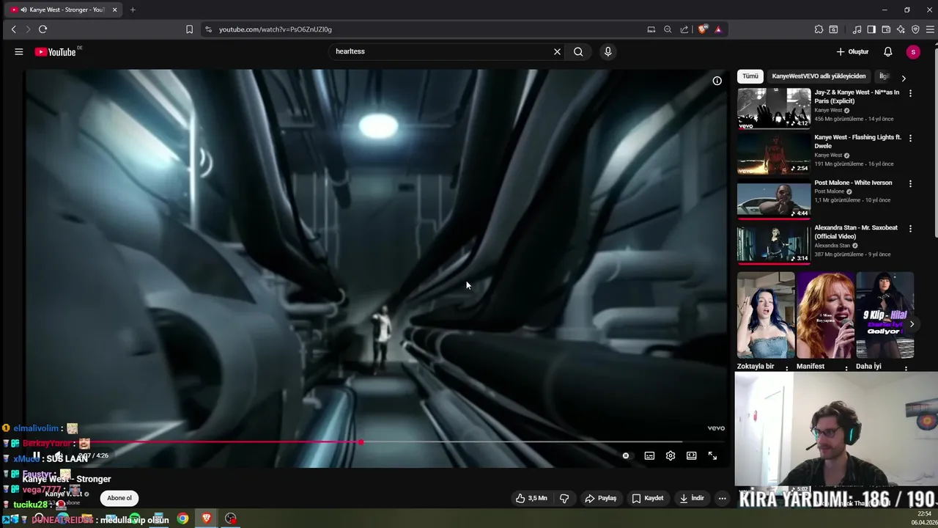This screenshot has width=938, height=528.
Task: Open the Flashing Lights video thumbnail
Action: [x=774, y=153]
